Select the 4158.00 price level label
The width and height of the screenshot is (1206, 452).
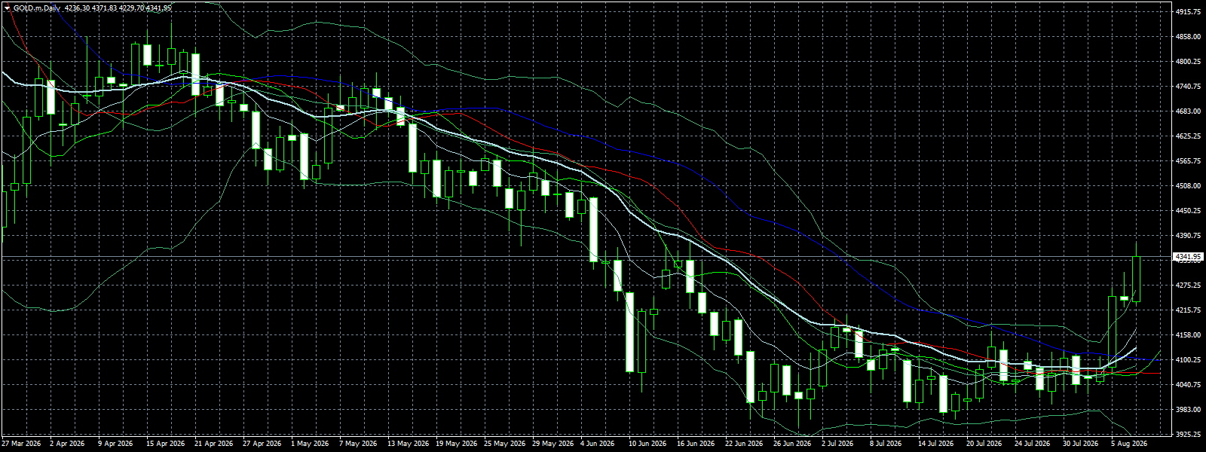coord(1188,335)
